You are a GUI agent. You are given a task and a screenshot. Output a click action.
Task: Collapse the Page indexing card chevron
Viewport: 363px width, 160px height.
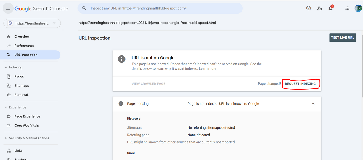313,104
